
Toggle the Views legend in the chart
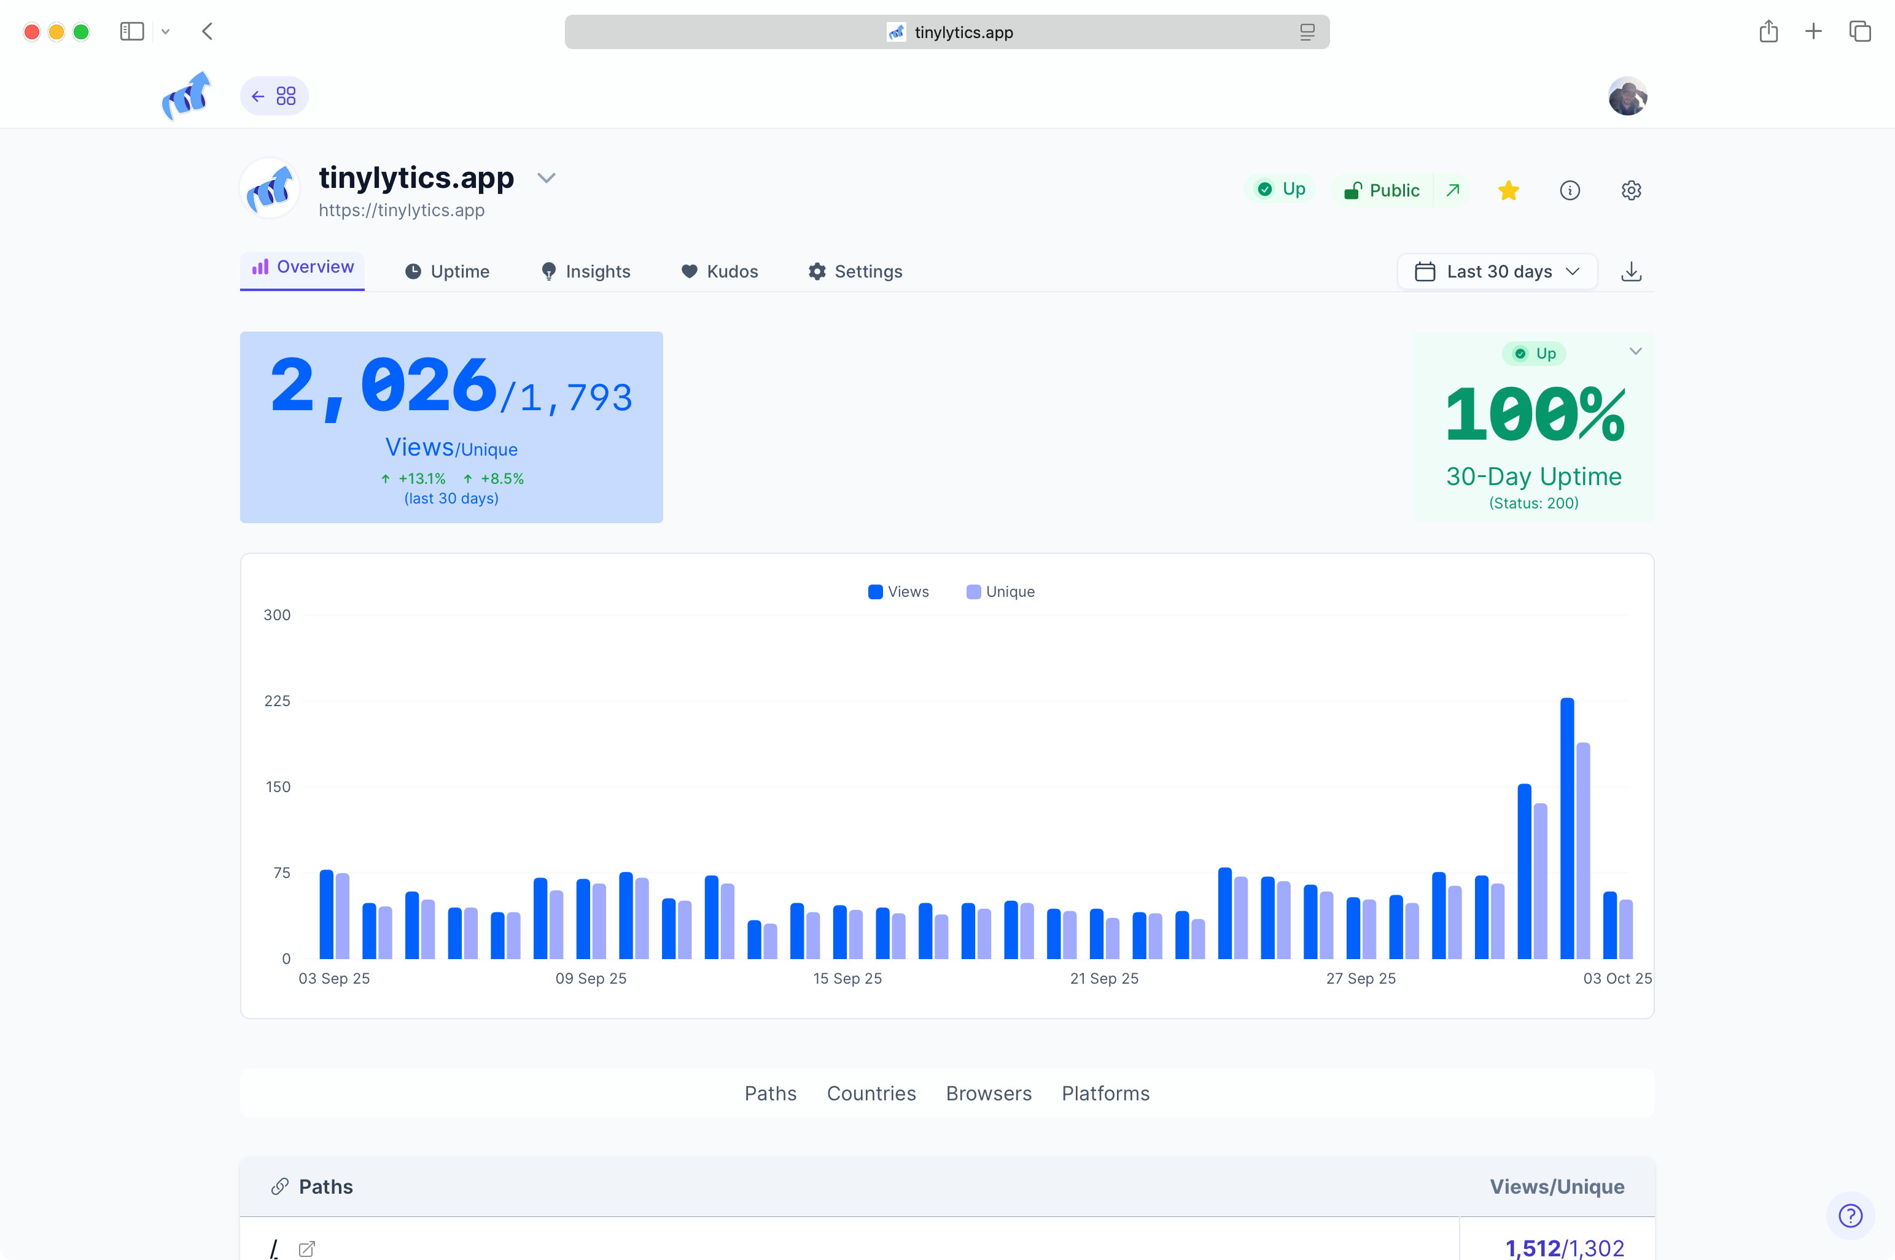pyautogui.click(x=898, y=591)
